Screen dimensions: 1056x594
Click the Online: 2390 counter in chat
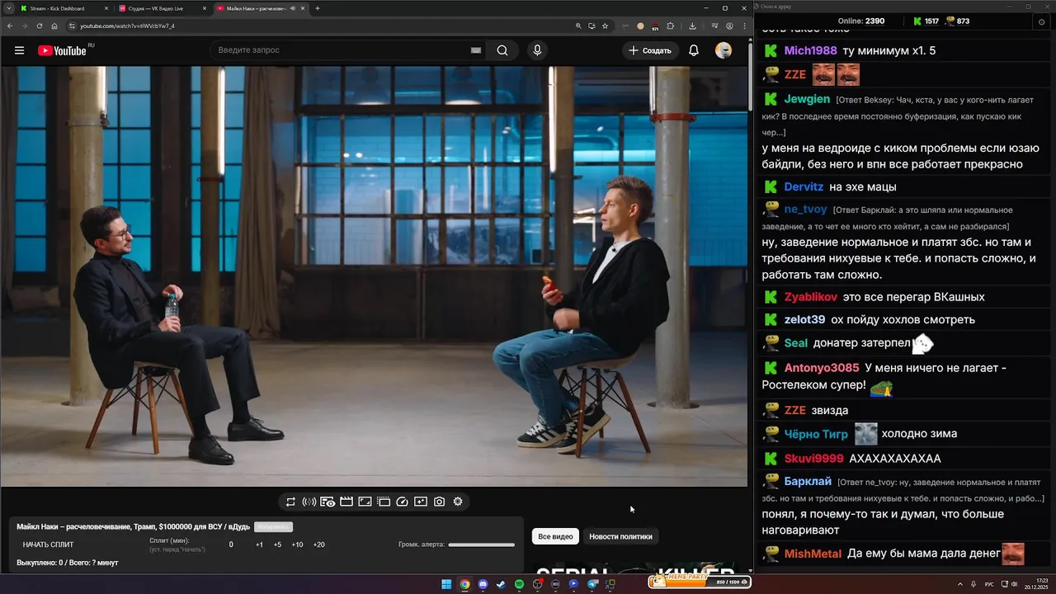coord(860,21)
